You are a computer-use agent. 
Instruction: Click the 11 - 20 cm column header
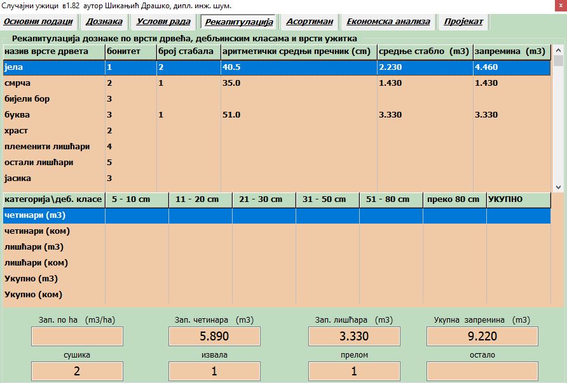click(201, 200)
